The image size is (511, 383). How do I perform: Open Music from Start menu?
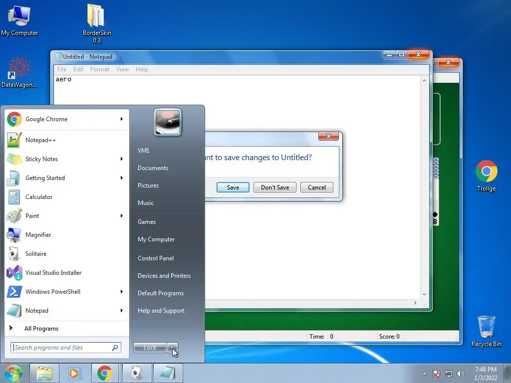[x=146, y=203]
